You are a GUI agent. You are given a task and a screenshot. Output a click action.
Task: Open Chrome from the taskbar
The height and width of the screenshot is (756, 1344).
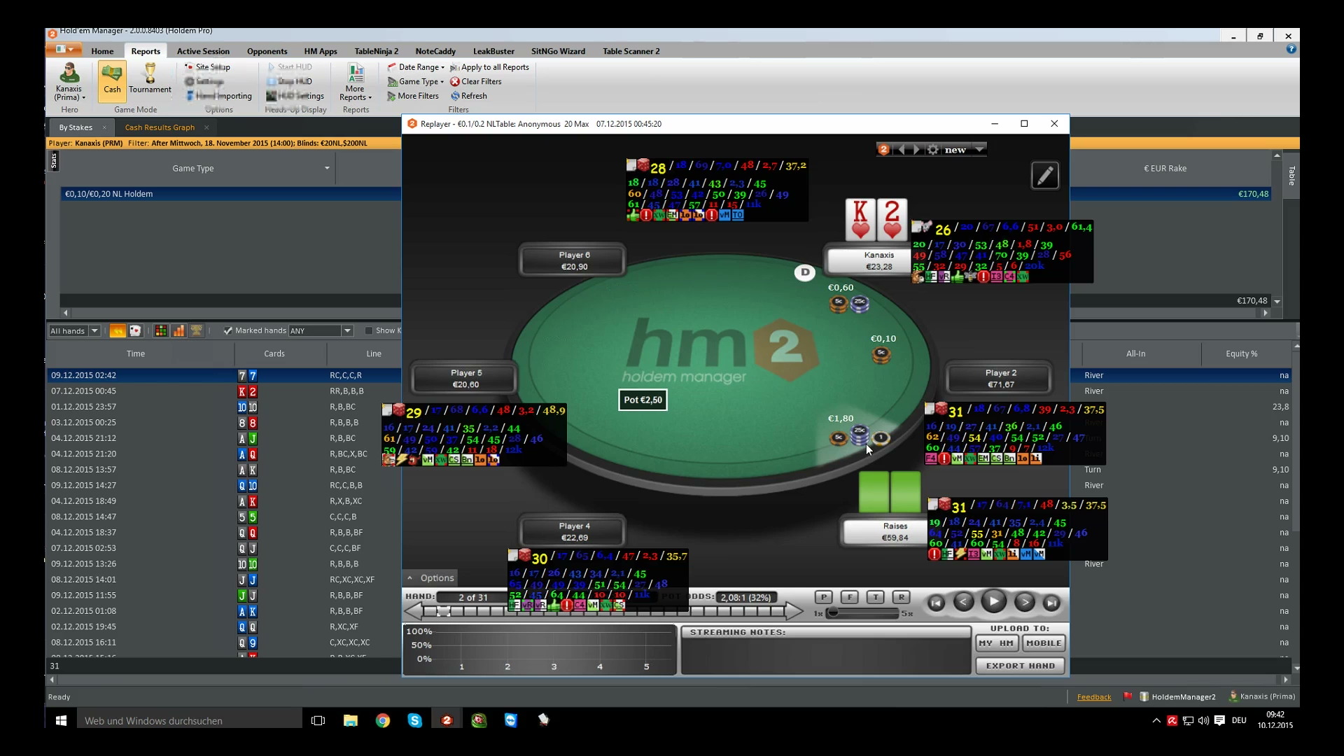click(383, 720)
